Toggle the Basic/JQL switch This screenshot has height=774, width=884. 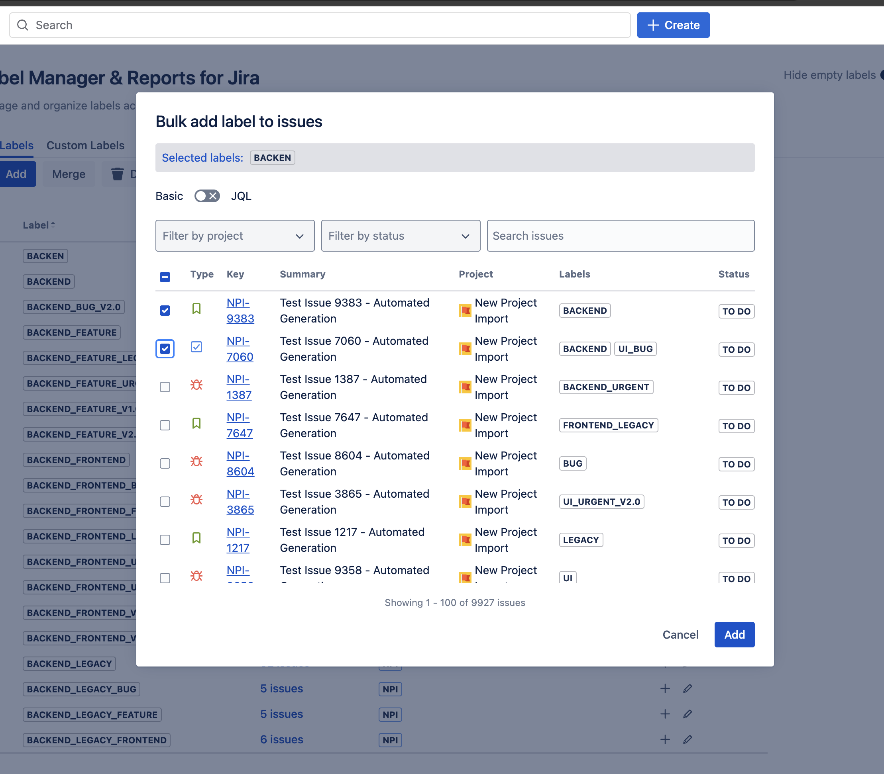[206, 195]
